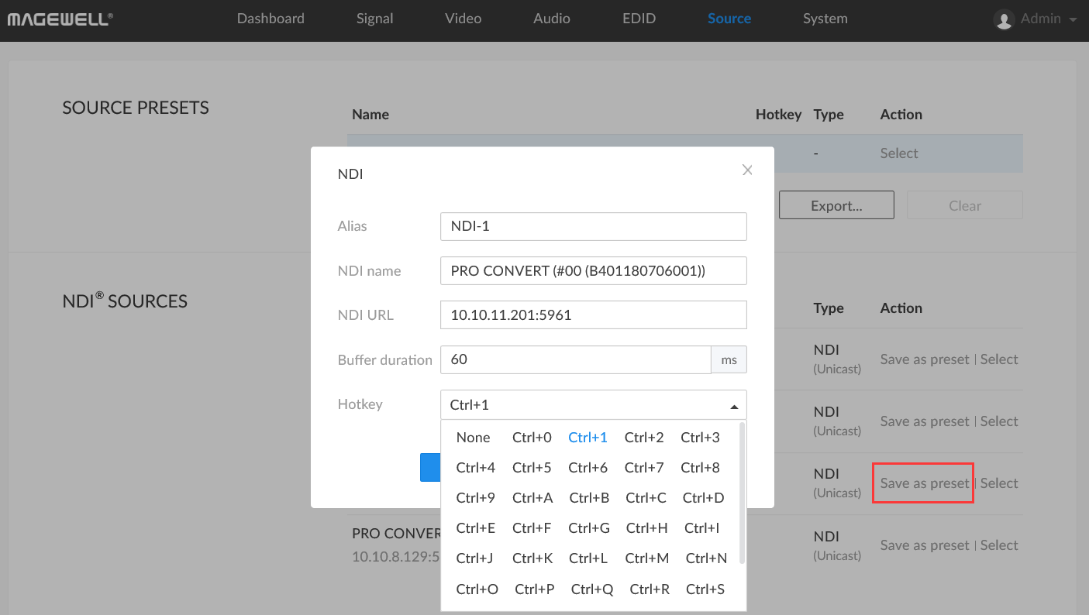This screenshot has width=1089, height=615.
Task: Choose Ctrl+O hotkey option
Action: (x=477, y=589)
